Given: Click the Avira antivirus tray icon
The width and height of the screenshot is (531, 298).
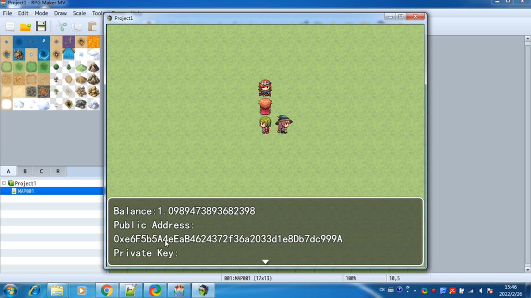Looking at the screenshot, I should (x=452, y=291).
